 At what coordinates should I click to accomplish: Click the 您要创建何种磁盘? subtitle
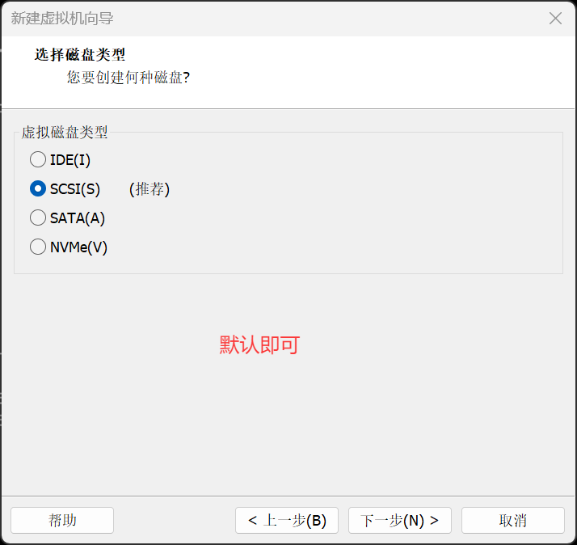(x=128, y=78)
